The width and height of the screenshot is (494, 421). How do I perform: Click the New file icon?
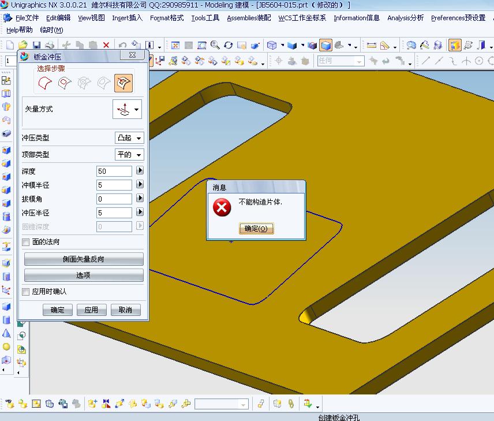(10, 45)
